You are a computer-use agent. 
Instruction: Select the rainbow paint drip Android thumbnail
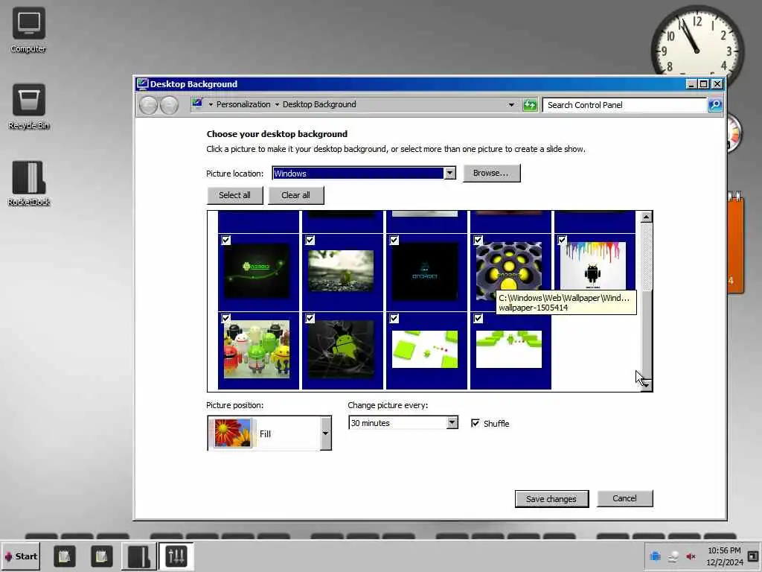click(x=593, y=266)
